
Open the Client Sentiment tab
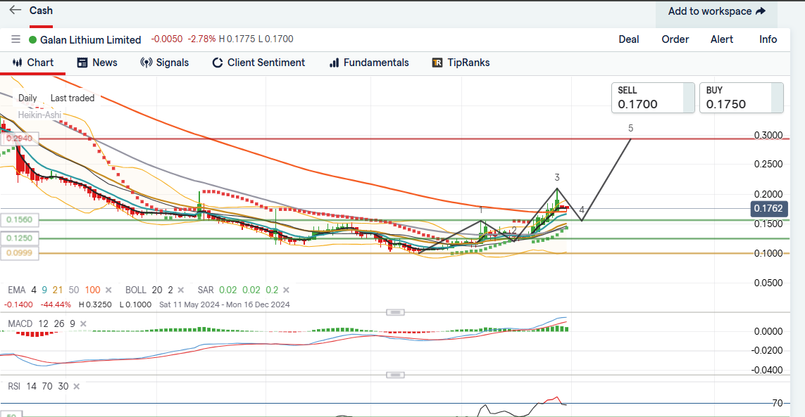[258, 63]
